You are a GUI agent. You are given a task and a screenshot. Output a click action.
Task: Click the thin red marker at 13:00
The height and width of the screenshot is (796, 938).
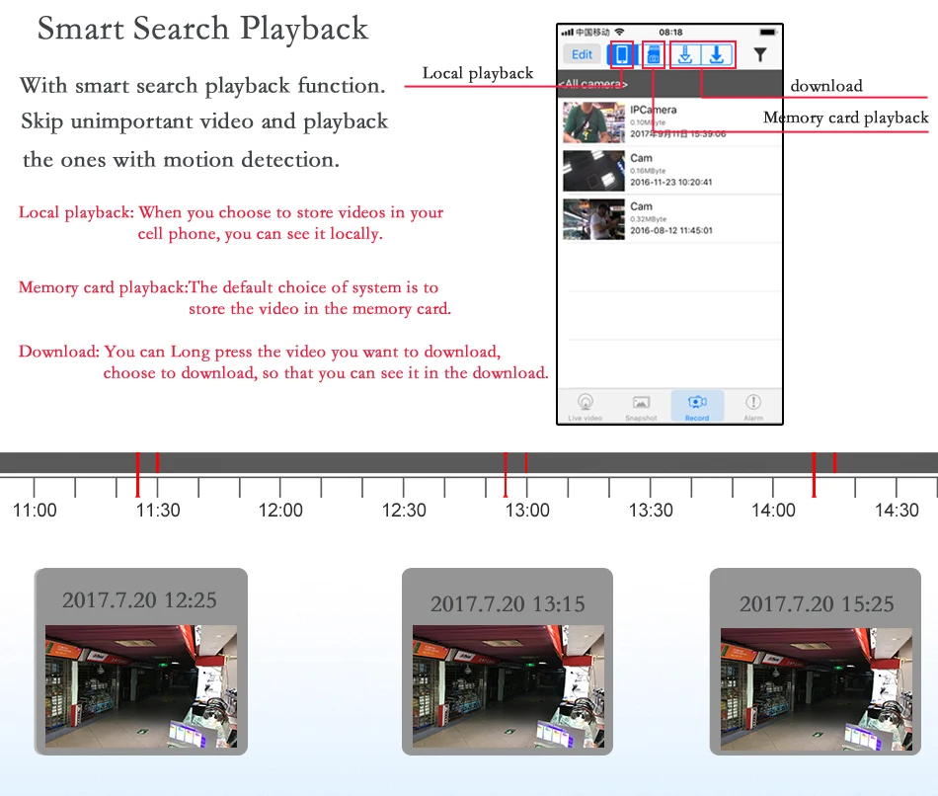tap(526, 462)
